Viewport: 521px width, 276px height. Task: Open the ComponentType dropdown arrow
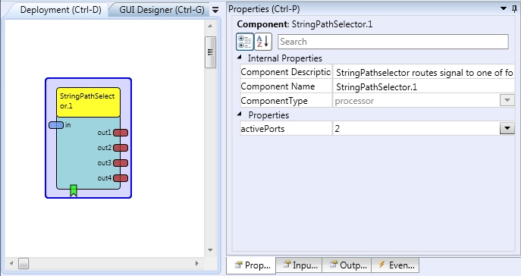pyautogui.click(x=507, y=100)
